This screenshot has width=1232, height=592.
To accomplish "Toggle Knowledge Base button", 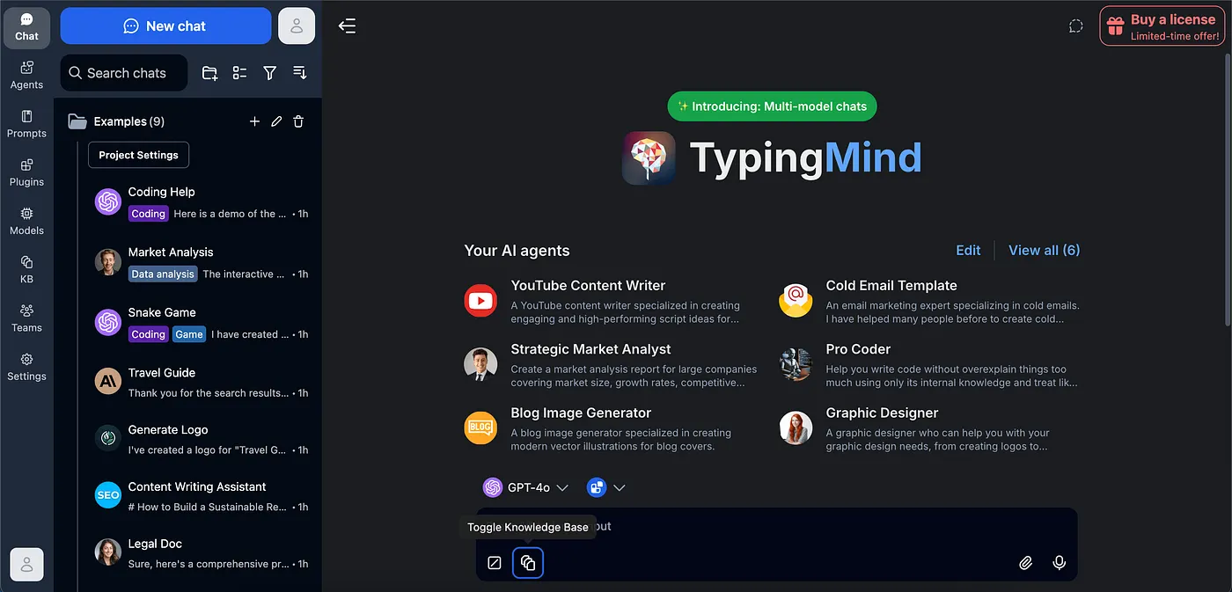I will pyautogui.click(x=528, y=563).
